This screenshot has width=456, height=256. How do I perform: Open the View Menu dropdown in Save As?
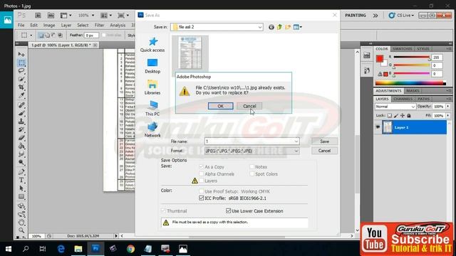[298, 27]
